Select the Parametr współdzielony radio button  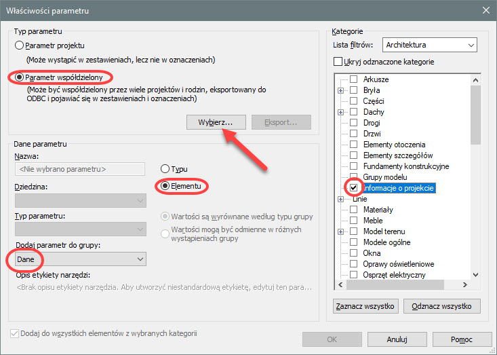20,77
